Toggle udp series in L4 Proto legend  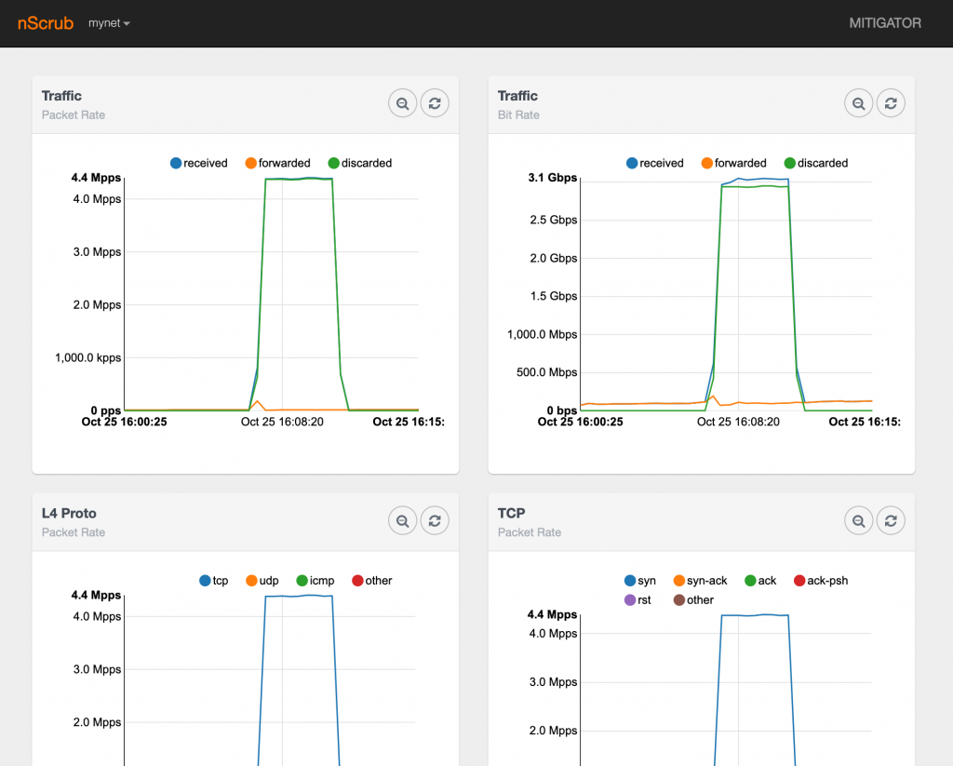point(262,581)
